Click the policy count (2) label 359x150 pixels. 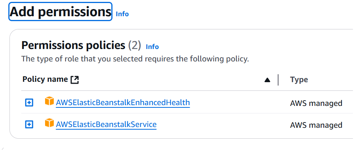134,45
